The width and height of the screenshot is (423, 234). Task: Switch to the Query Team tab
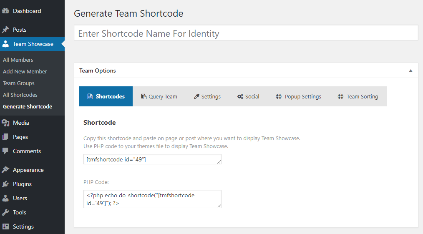(159, 96)
